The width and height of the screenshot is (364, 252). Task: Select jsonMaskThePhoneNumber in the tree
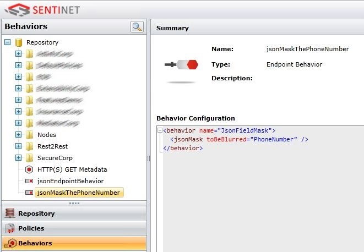(x=79, y=193)
